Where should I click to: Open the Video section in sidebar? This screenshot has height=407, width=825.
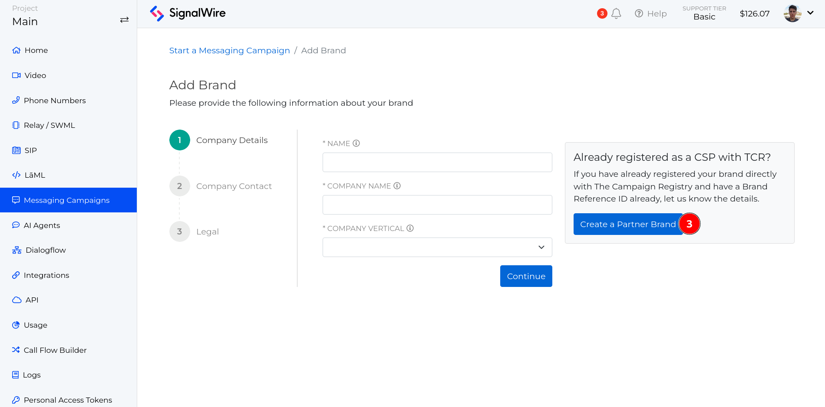pos(35,75)
